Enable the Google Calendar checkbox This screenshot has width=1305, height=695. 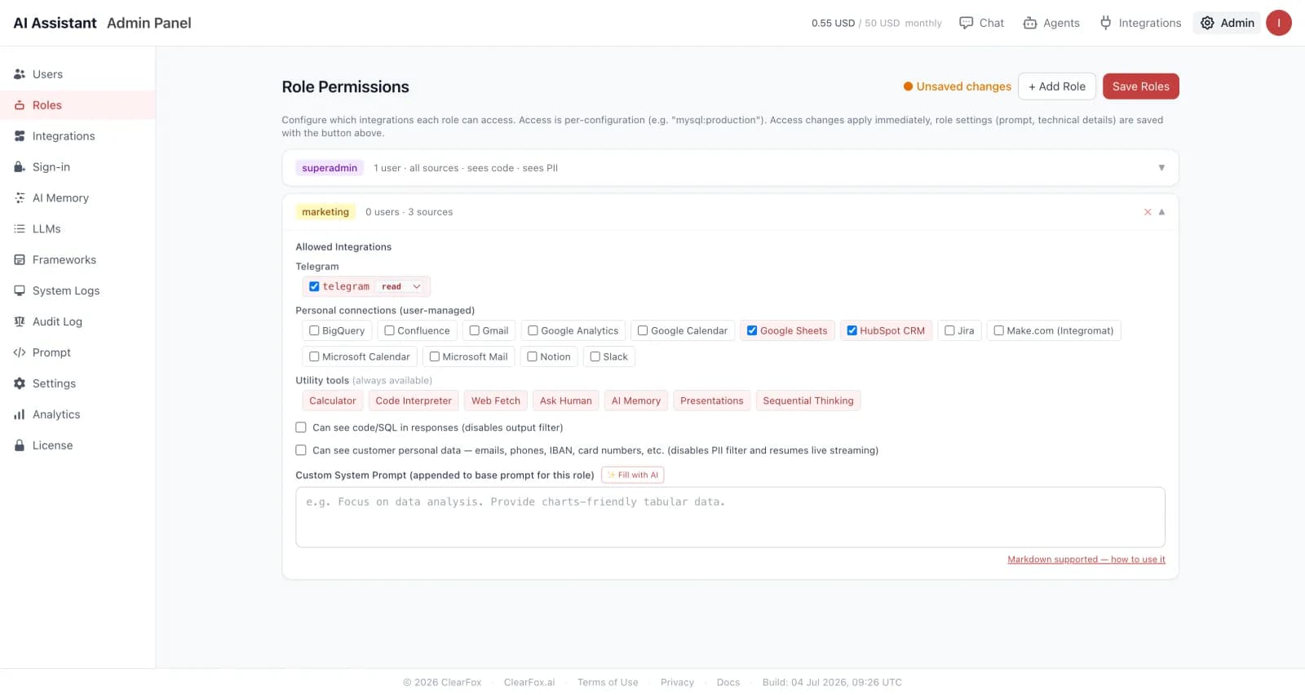click(x=643, y=330)
